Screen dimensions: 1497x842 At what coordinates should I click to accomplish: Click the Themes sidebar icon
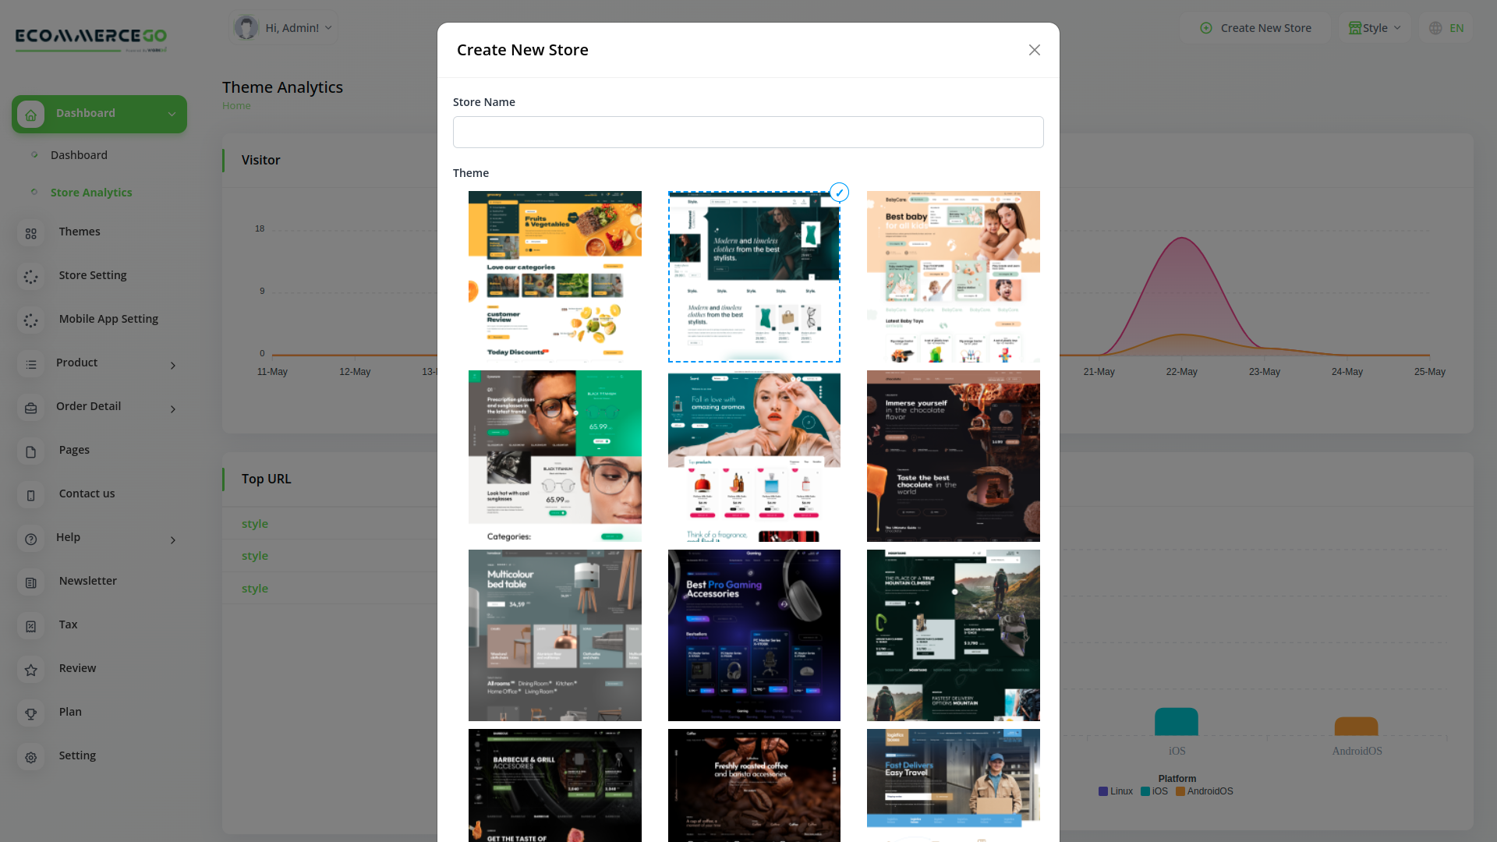point(31,233)
